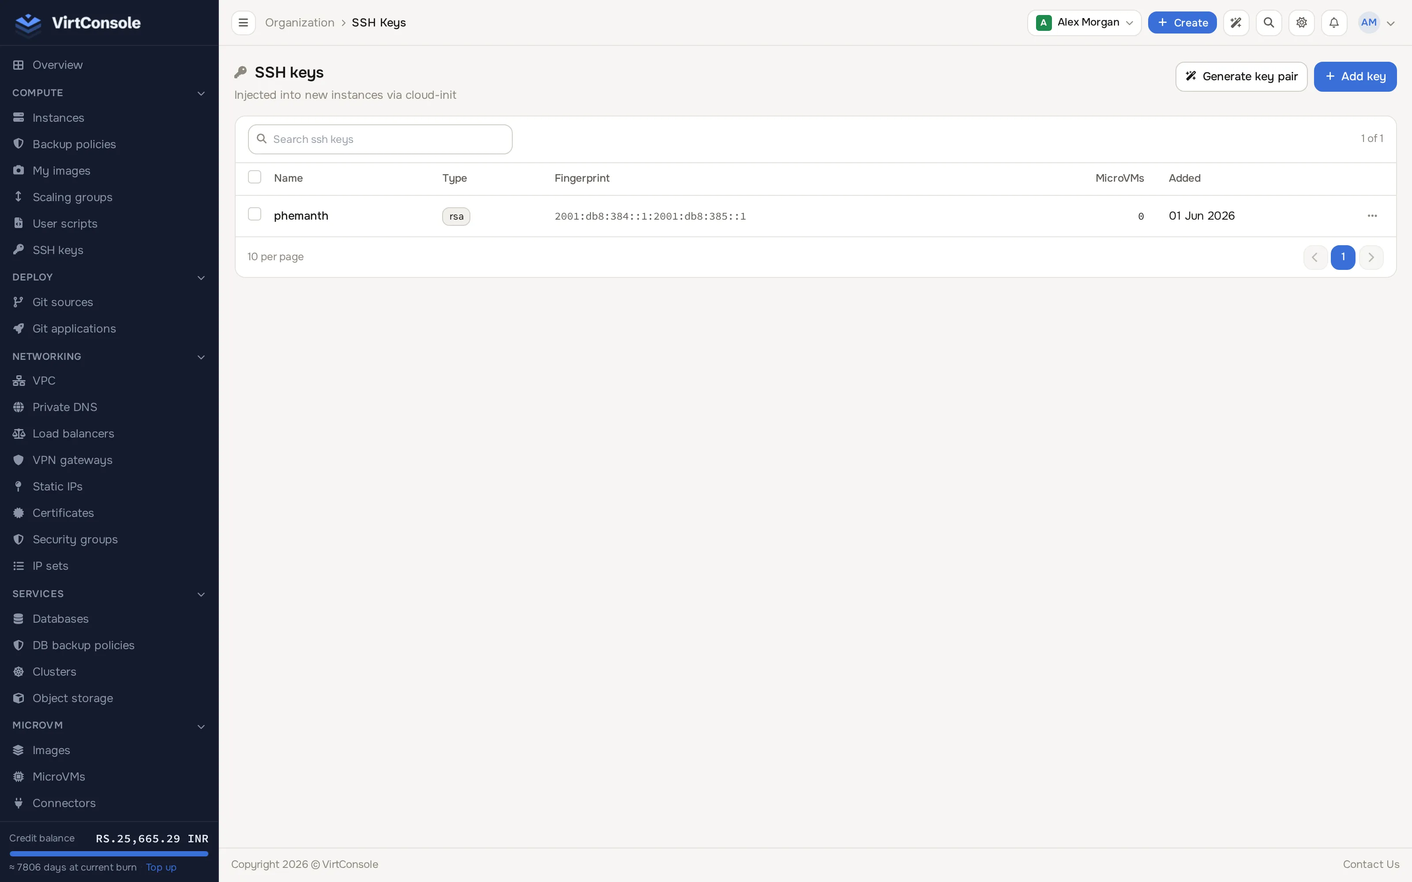Click the credit balance progress bar
1412x882 pixels.
109,853
